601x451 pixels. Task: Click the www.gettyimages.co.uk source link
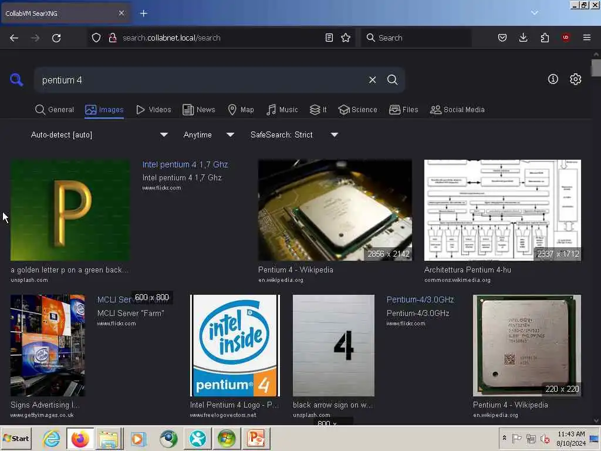click(x=42, y=415)
